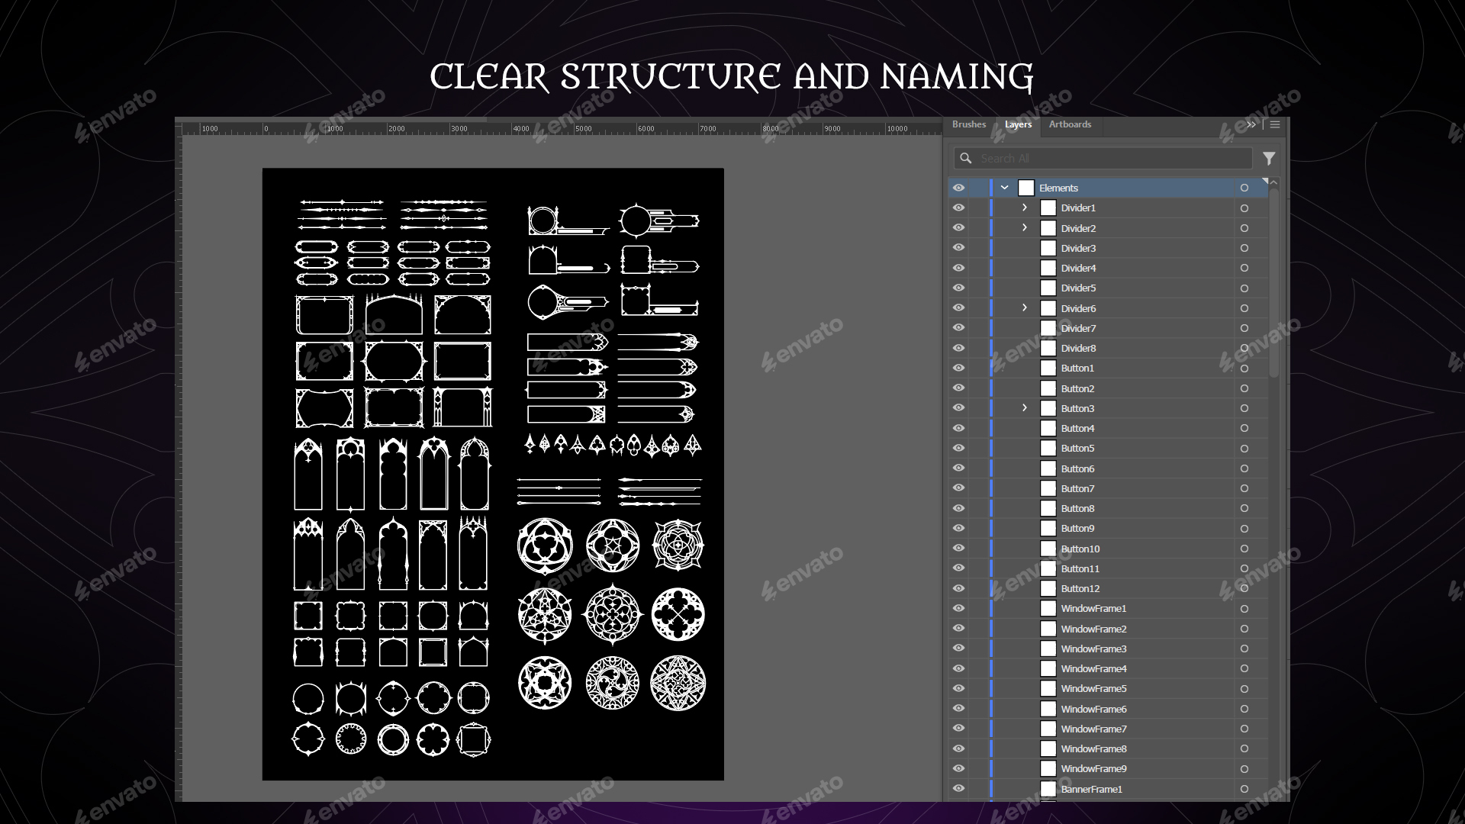
Task: Open the Artboards tab
Action: (1071, 124)
